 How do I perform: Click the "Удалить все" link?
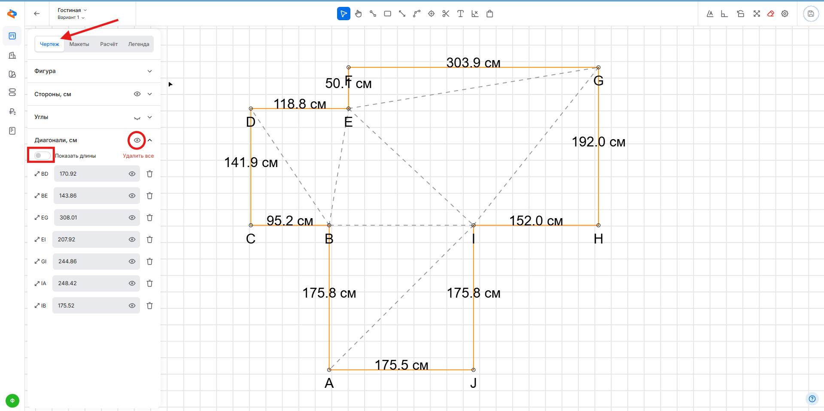pyautogui.click(x=138, y=156)
